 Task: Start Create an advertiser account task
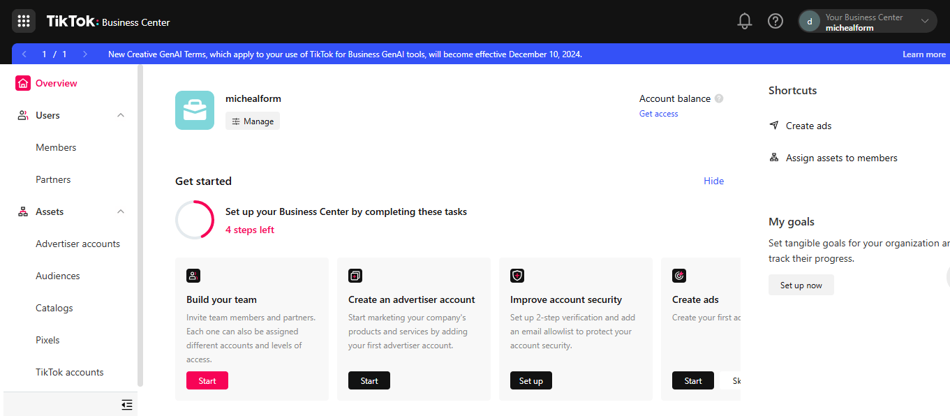[x=369, y=380]
